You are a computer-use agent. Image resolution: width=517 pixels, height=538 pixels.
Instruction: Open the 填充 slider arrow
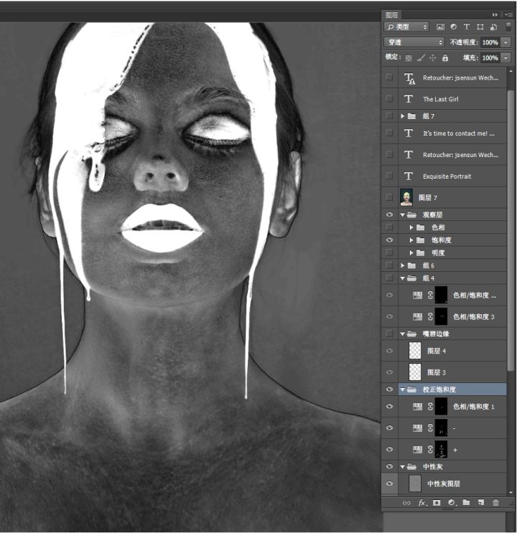point(506,57)
